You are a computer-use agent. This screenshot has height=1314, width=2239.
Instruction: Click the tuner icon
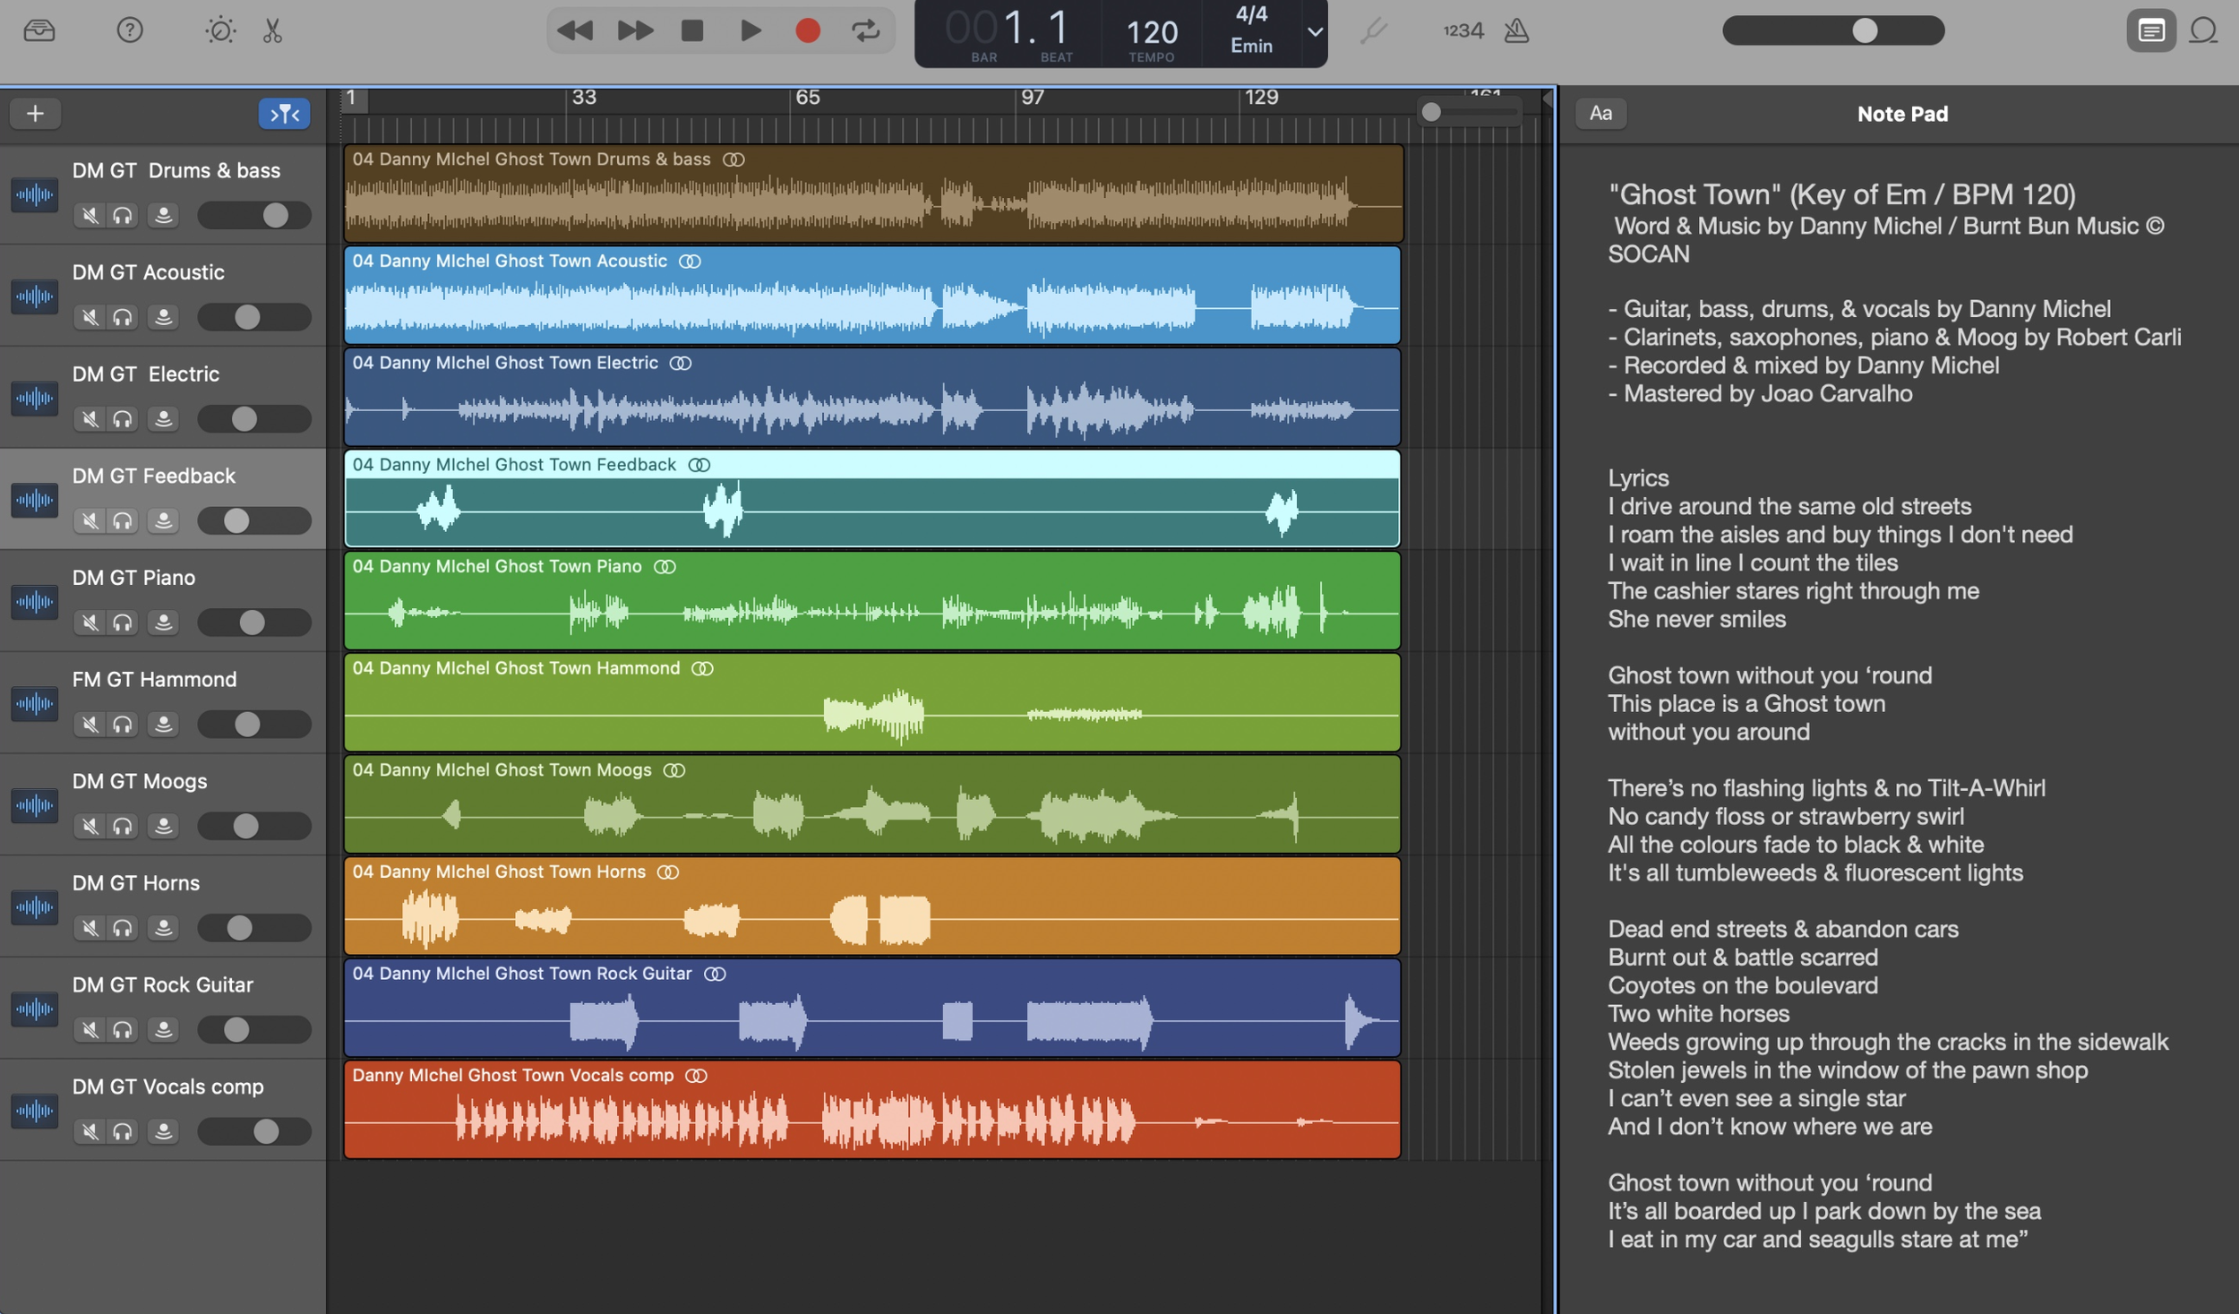click(1373, 30)
